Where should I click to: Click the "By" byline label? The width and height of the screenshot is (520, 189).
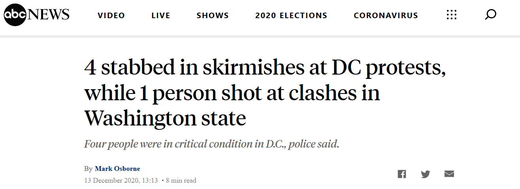click(88, 168)
